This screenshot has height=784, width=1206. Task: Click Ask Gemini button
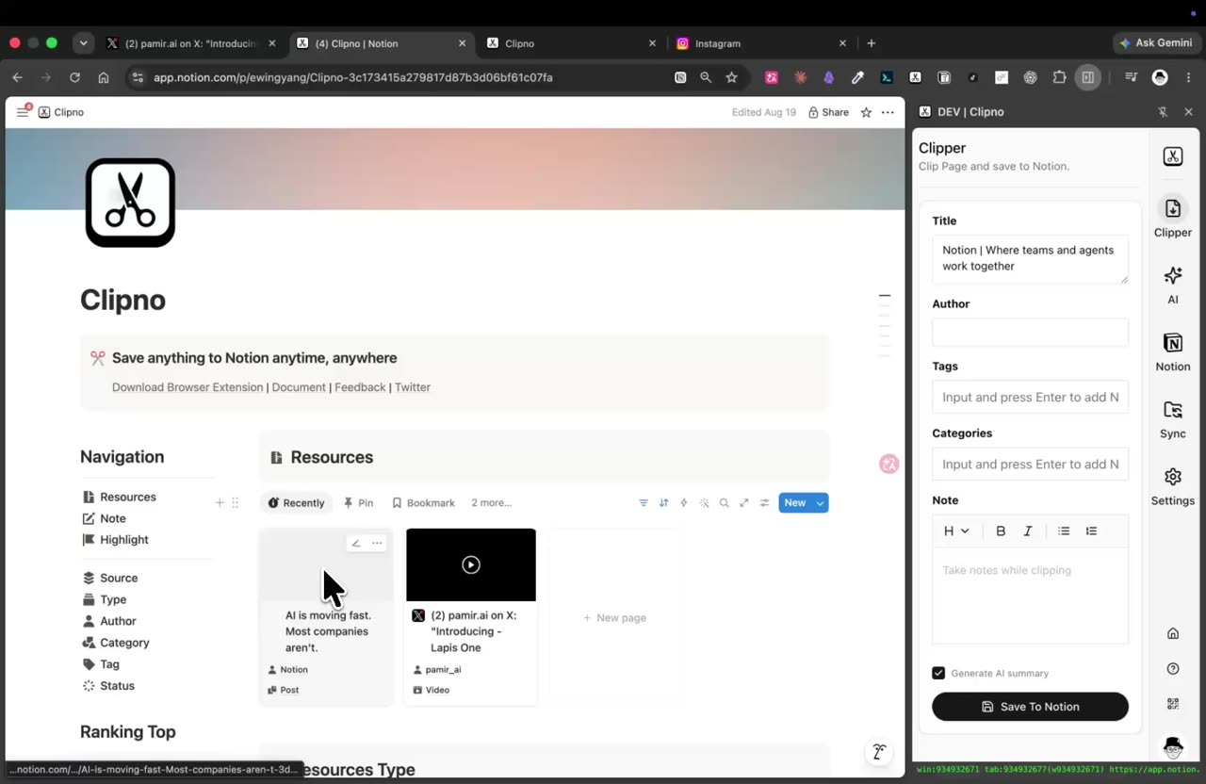[1155, 43]
